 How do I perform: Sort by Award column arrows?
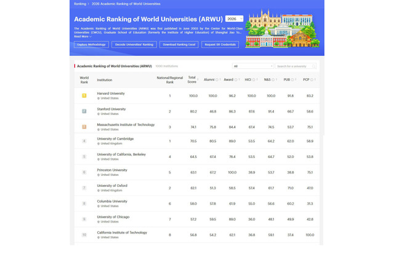pos(239,79)
